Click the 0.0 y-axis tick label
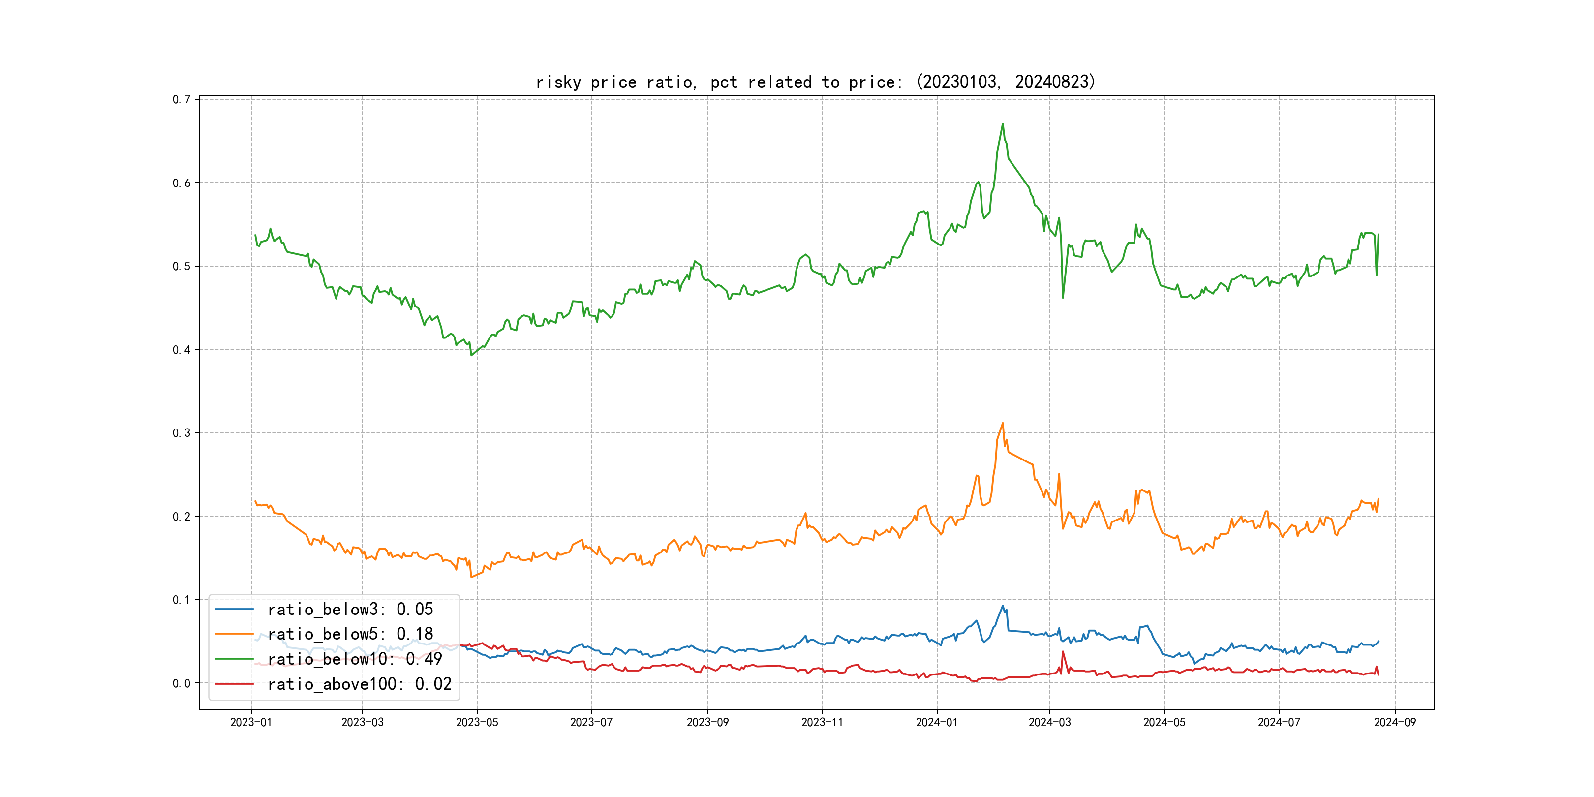1594x797 pixels. [x=182, y=684]
